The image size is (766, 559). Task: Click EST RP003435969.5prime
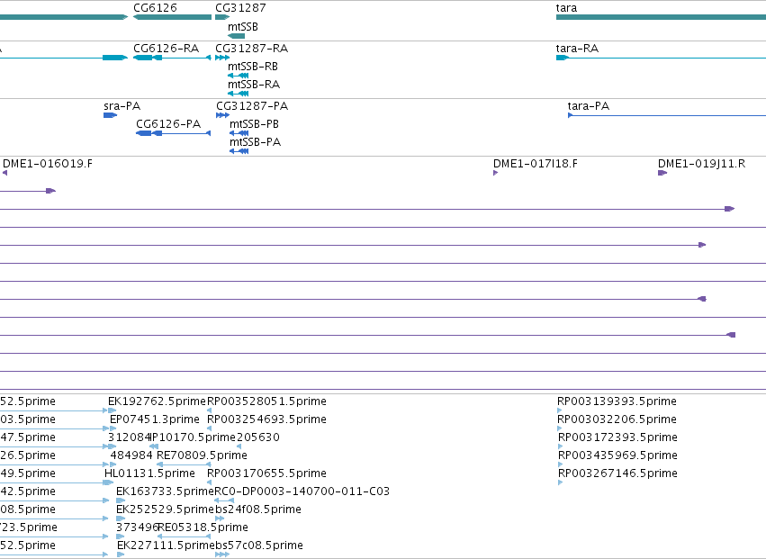tap(617, 455)
